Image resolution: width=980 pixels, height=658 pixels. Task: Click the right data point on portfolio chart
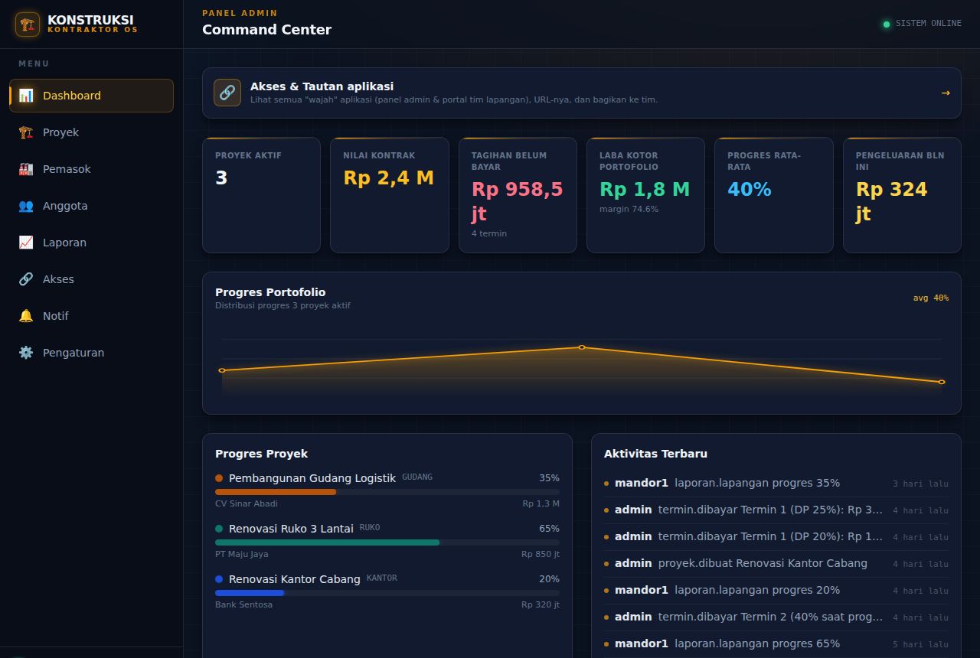[942, 382]
